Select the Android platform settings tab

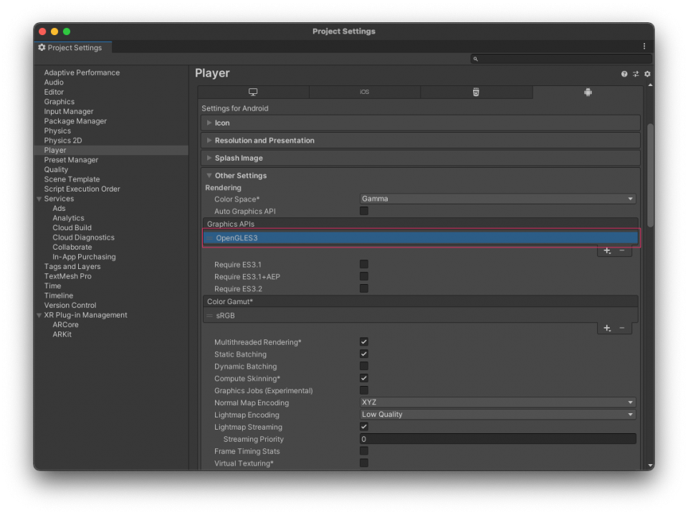(x=588, y=92)
